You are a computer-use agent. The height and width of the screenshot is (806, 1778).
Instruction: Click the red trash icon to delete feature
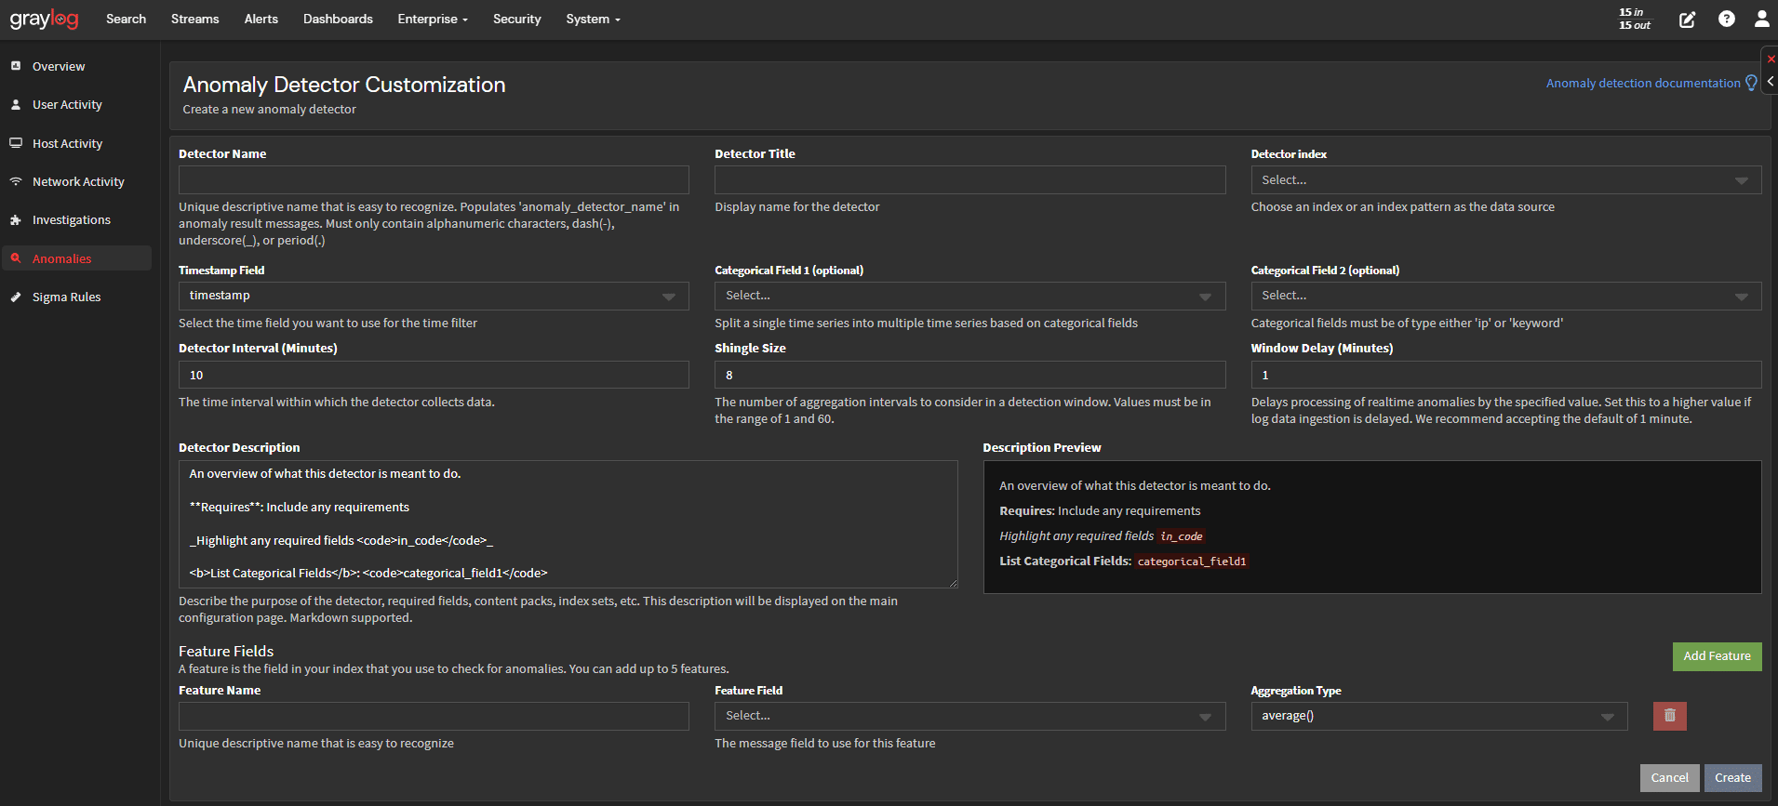tap(1669, 716)
